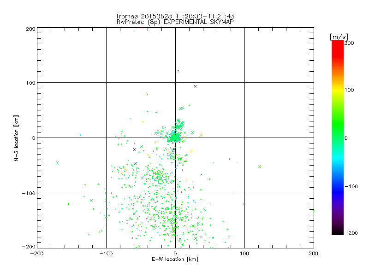The width and height of the screenshot is (369, 276).
Task: Click the colorbar tick label "-100"
Action: click(x=351, y=187)
